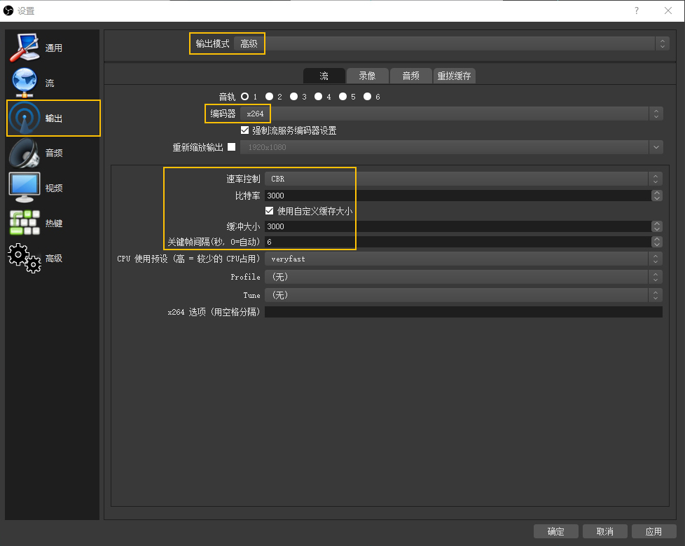Click the 比特率 stepper arrows

[x=656, y=196]
